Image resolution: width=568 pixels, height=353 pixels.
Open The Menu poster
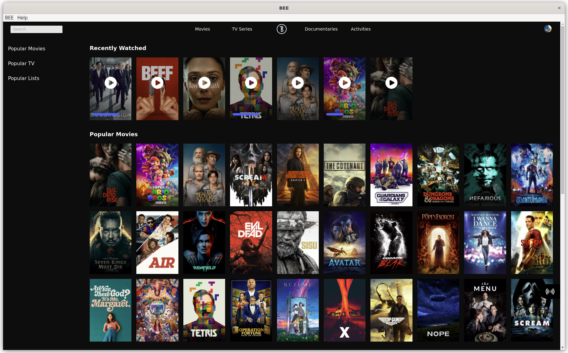[x=485, y=310]
